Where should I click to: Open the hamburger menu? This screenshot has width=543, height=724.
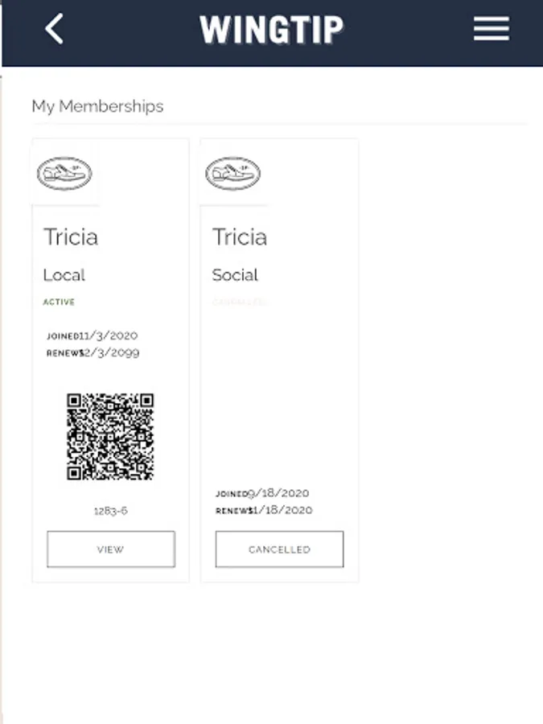[x=491, y=30]
